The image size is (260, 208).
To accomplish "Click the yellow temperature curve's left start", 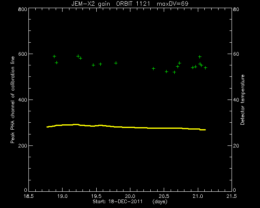I will pyautogui.click(x=47, y=127).
